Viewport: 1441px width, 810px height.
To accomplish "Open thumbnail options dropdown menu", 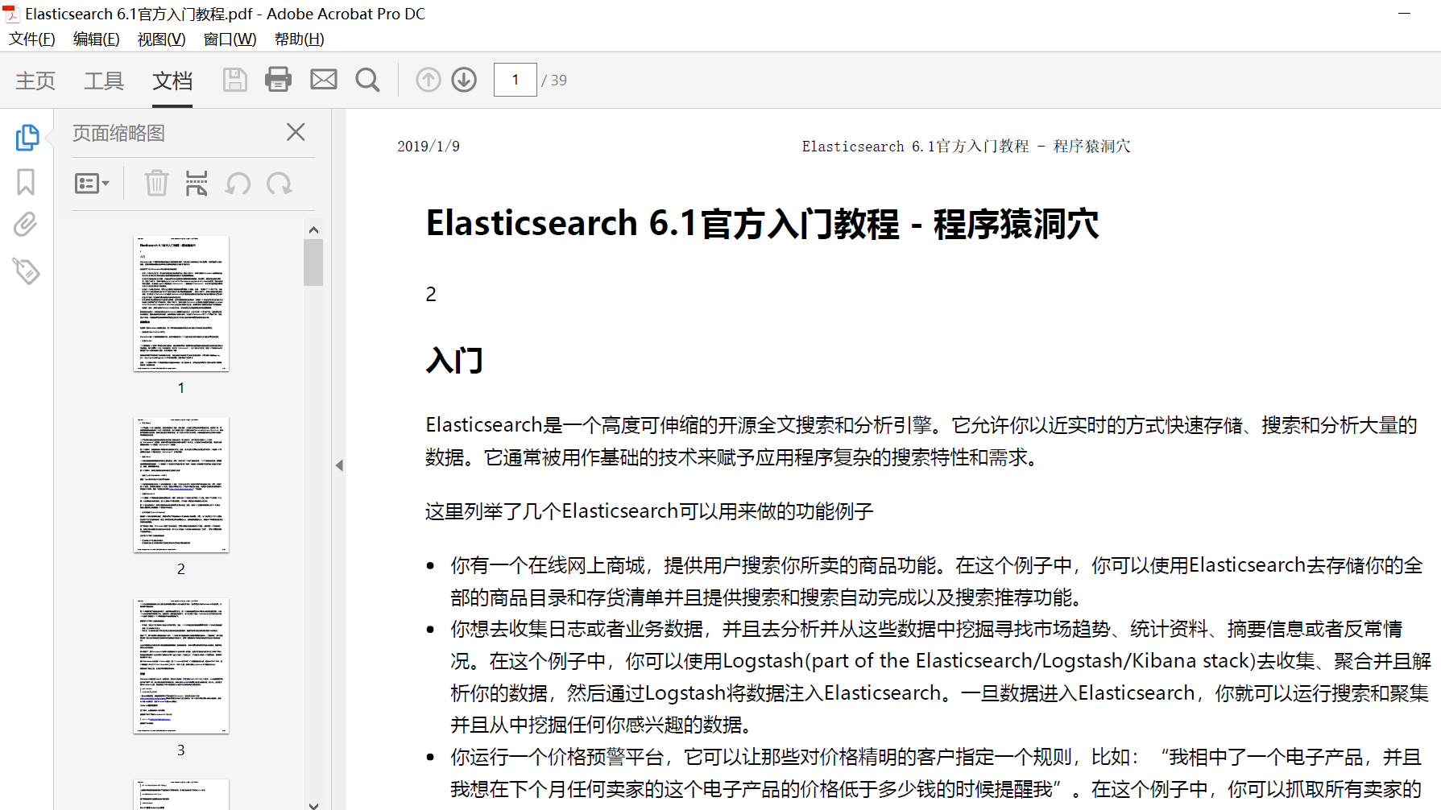I will (x=92, y=184).
